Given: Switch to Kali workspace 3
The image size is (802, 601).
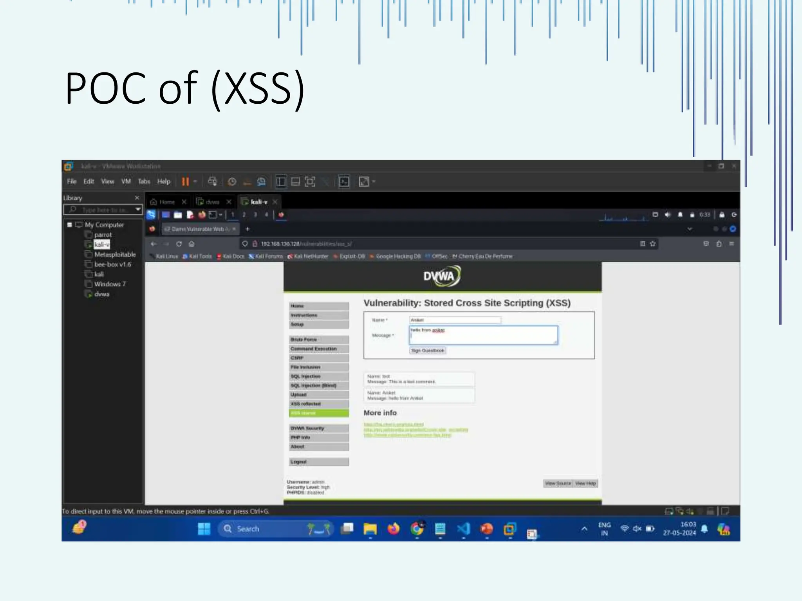Looking at the screenshot, I should (x=255, y=215).
